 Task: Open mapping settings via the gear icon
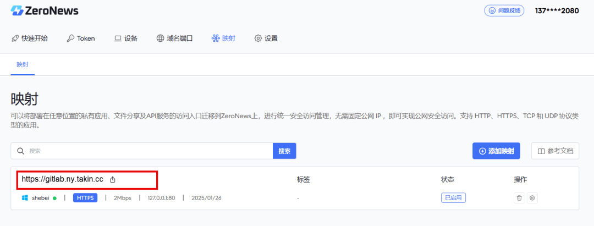pyautogui.click(x=532, y=197)
